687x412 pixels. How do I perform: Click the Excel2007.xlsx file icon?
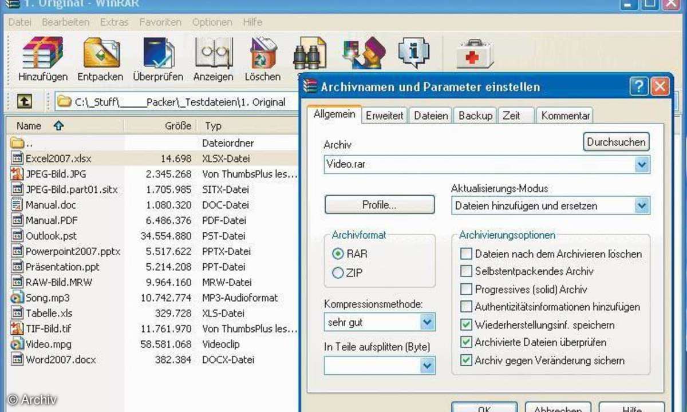(x=17, y=159)
